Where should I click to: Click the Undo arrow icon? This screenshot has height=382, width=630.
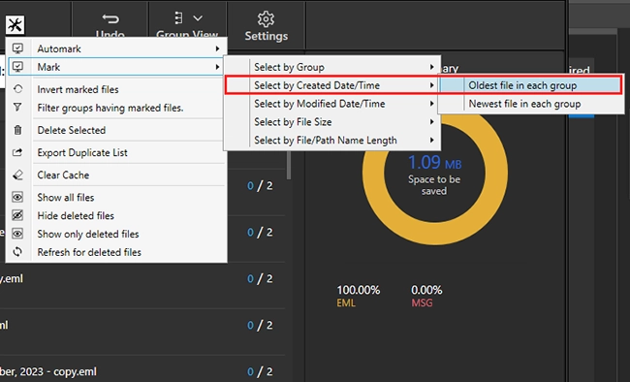(110, 18)
